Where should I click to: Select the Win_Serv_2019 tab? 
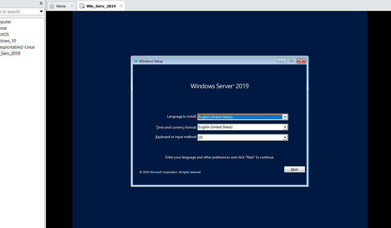[101, 6]
